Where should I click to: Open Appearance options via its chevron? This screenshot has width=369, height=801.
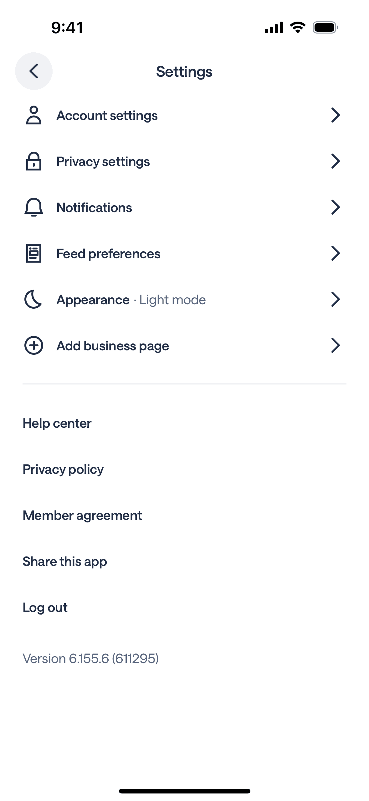335,299
